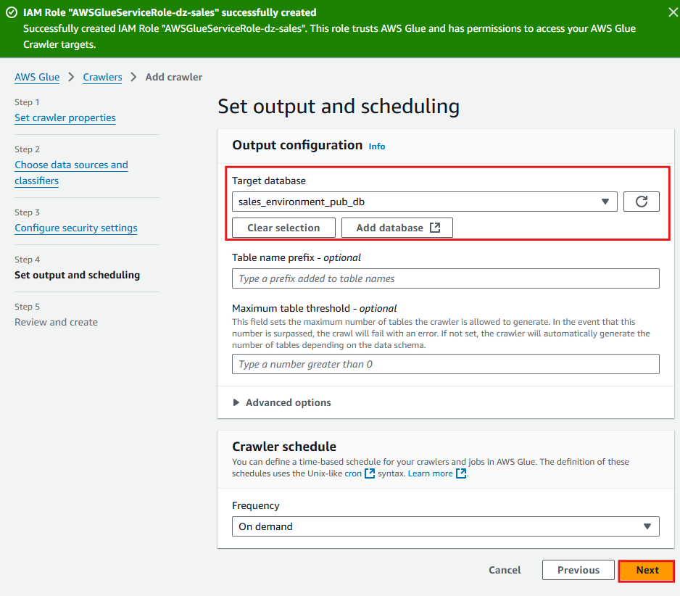This screenshot has width=680, height=596.
Task: Go back with the Previous button
Action: coord(578,570)
